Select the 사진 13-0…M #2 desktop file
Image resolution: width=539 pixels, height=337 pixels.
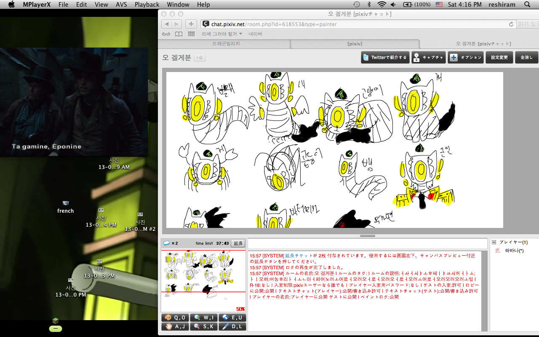coord(140,222)
